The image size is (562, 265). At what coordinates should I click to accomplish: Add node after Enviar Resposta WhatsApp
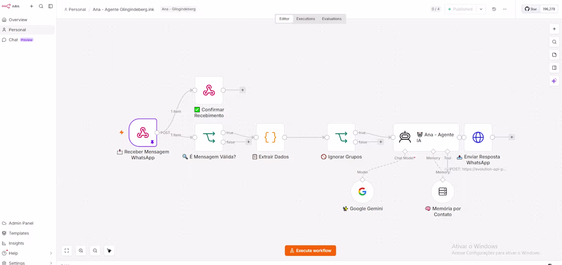(512, 137)
